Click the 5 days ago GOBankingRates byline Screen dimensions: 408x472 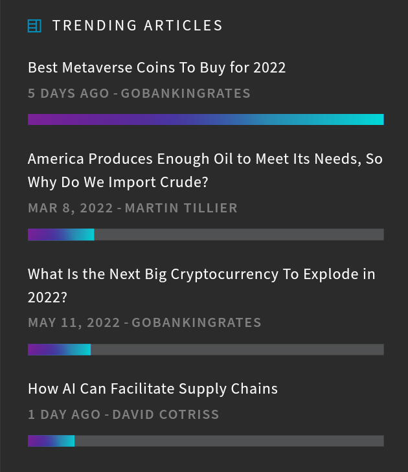[139, 93]
